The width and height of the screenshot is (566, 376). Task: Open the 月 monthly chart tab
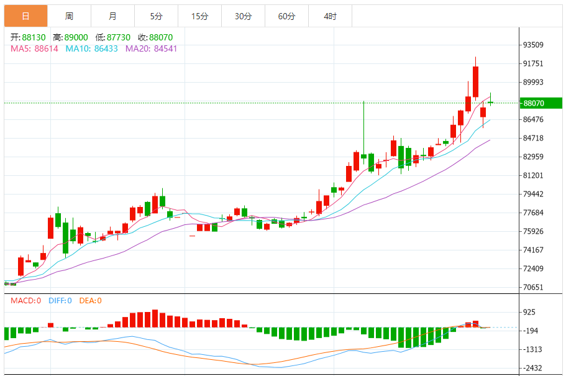pyautogui.click(x=112, y=16)
